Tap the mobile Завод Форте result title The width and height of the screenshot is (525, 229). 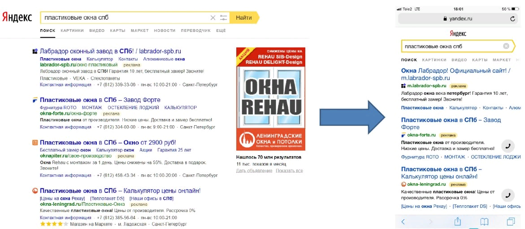(x=451, y=123)
